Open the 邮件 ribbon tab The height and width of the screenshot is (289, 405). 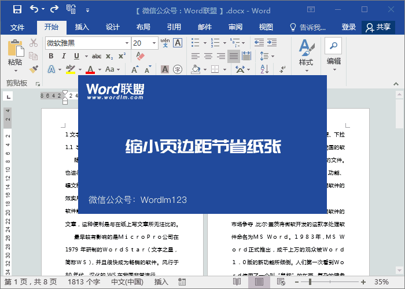[x=205, y=27]
